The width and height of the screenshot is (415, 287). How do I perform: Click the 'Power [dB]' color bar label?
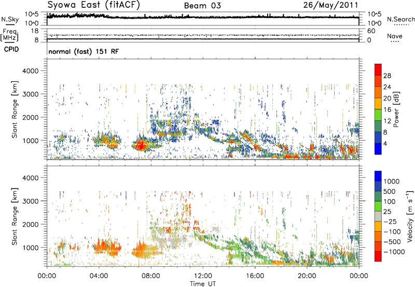[396, 109]
